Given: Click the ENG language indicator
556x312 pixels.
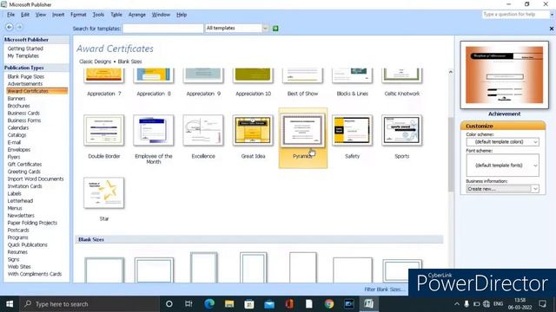Looking at the screenshot, I should (498, 304).
